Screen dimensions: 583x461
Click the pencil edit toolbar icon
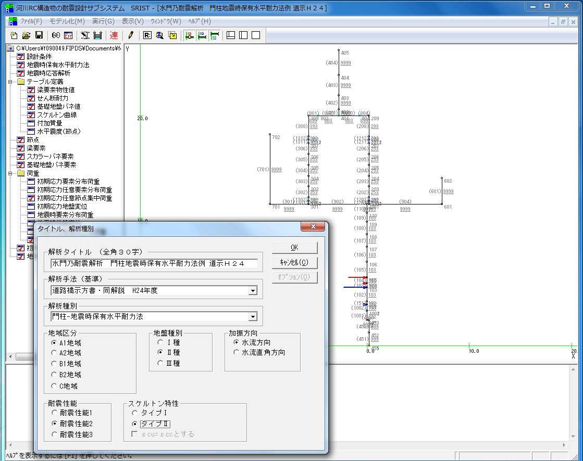pos(131,35)
